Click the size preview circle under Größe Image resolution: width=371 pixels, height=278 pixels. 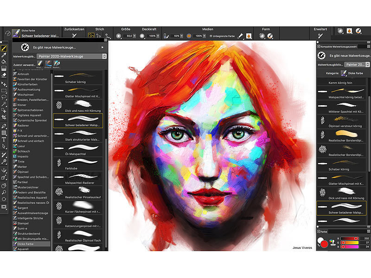point(119,36)
